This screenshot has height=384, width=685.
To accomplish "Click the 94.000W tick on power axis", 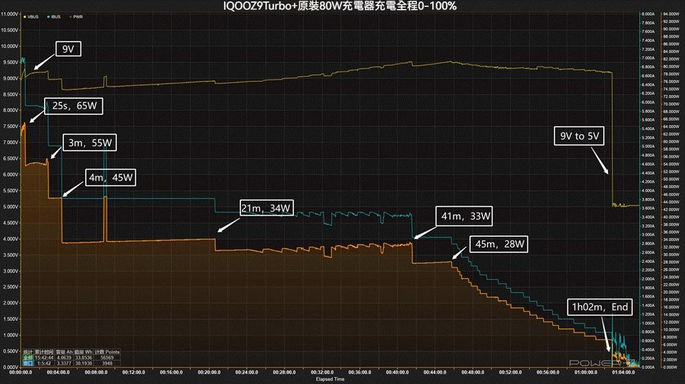I will point(671,14).
